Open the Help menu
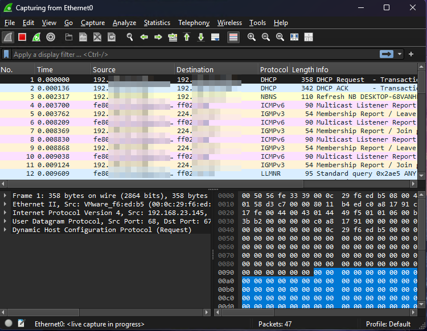 tap(281, 23)
